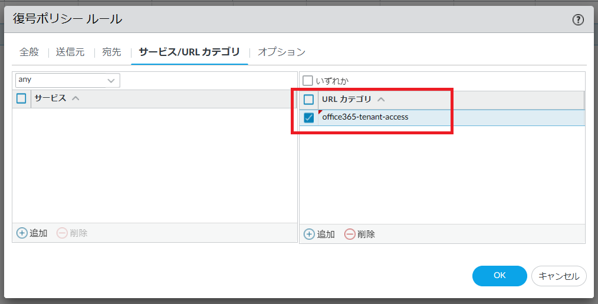Open the help question mark icon
This screenshot has height=304, width=598.
pyautogui.click(x=578, y=20)
